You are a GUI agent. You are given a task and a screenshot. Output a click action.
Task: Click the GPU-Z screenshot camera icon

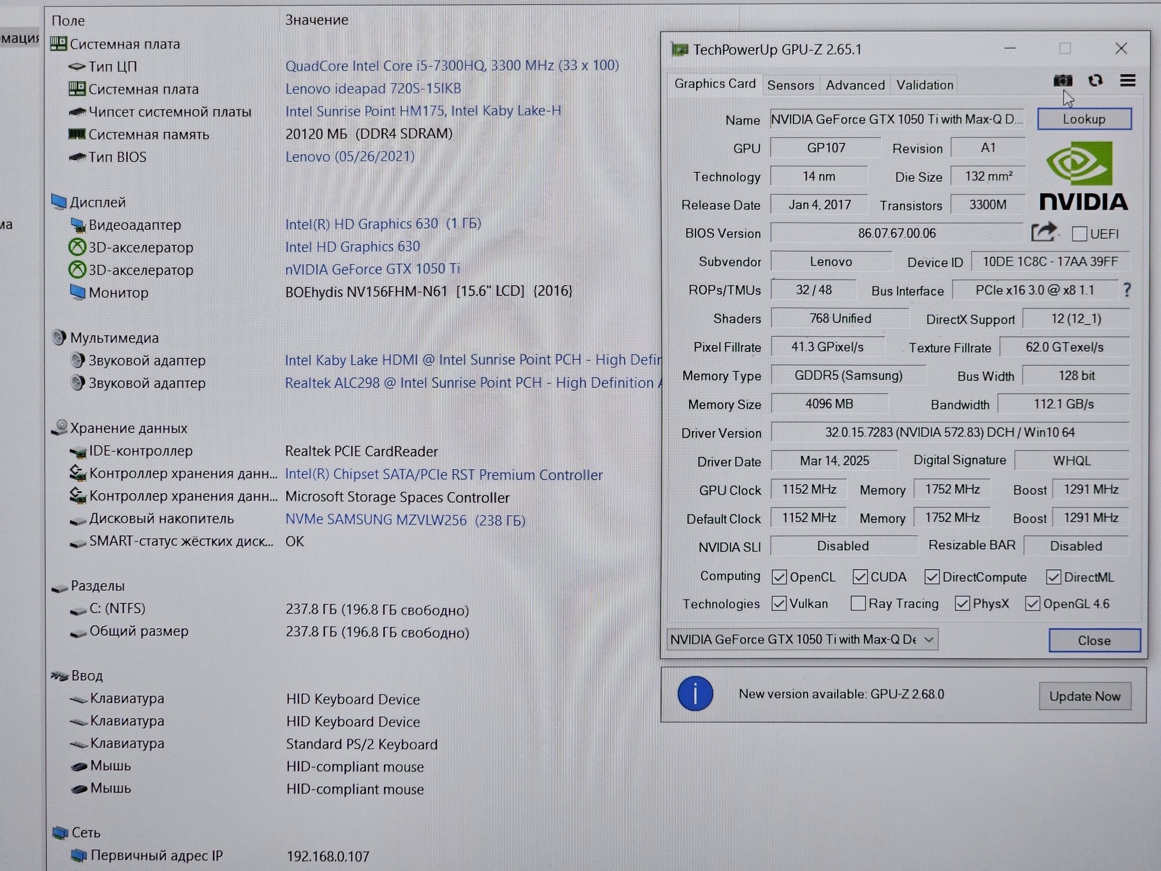1062,81
